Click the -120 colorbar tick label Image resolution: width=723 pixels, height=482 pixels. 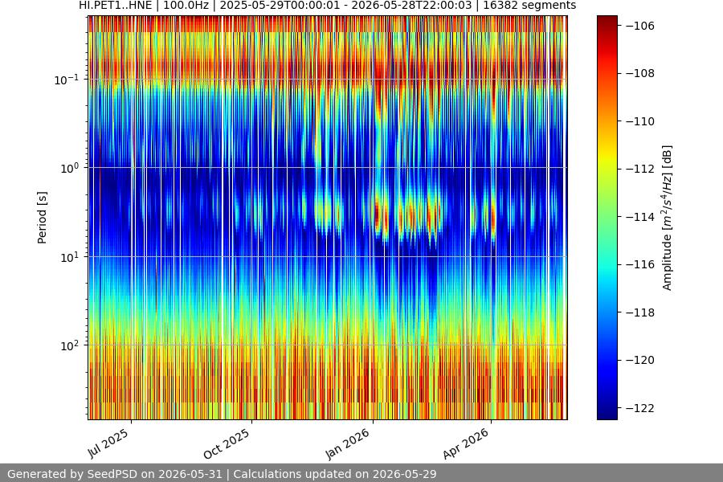pos(640,360)
